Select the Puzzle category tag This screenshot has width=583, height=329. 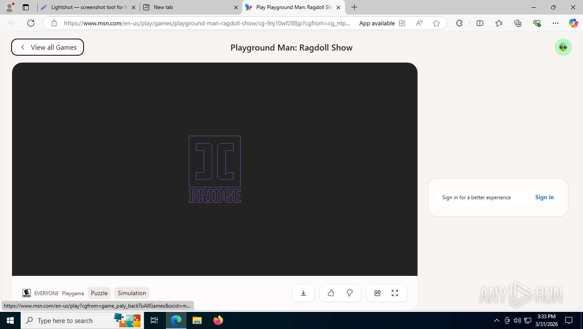[x=99, y=293]
